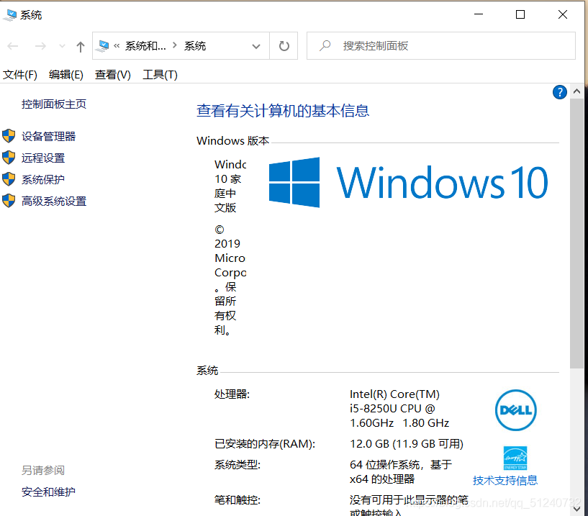Screen dimensions: 588x516
Task: Open 高级系统设置 link
Action: pyautogui.click(x=54, y=202)
